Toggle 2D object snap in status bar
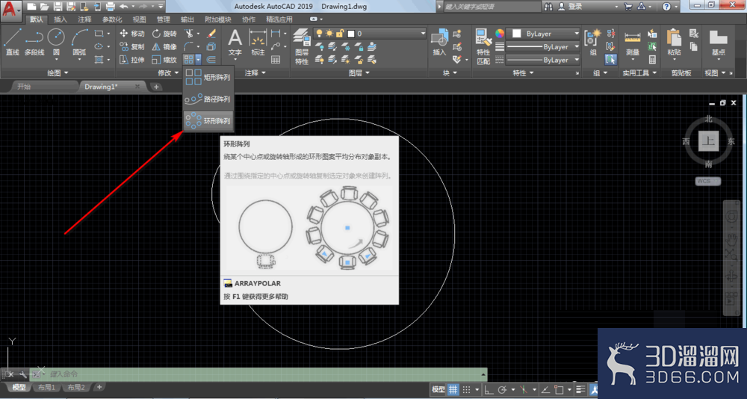747x399 pixels. tap(560, 389)
